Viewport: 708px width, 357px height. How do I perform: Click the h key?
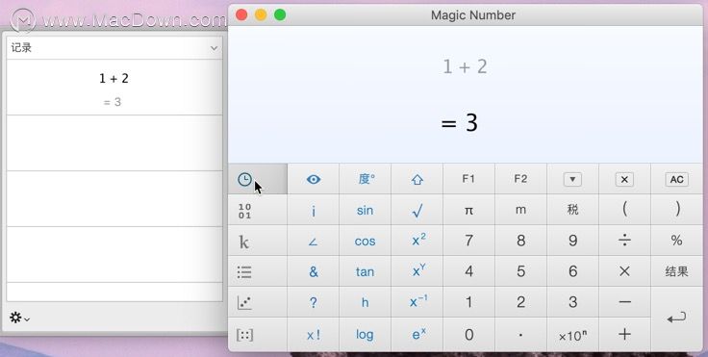(x=366, y=302)
